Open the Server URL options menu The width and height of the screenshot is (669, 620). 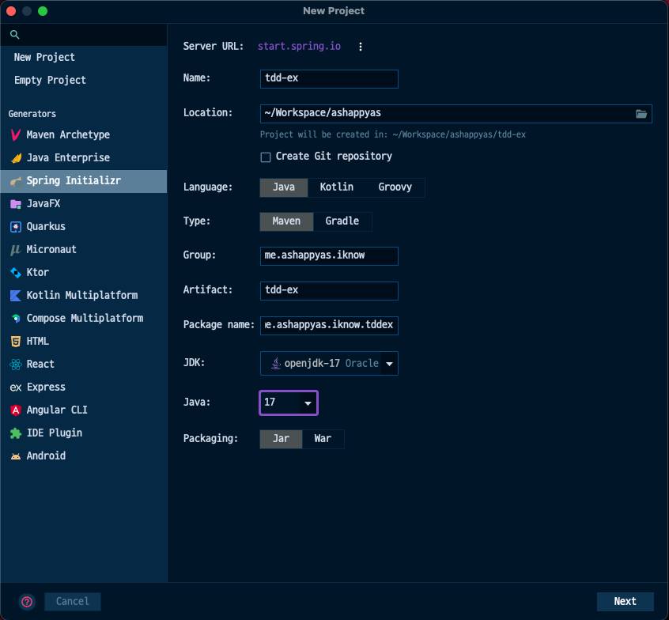coord(361,47)
